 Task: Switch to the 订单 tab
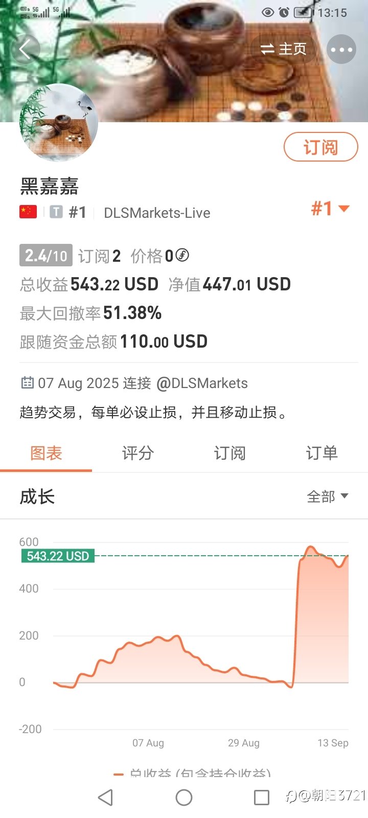(x=322, y=453)
